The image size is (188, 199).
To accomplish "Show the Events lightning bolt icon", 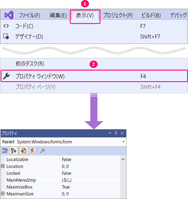I will [x=32, y=151].
